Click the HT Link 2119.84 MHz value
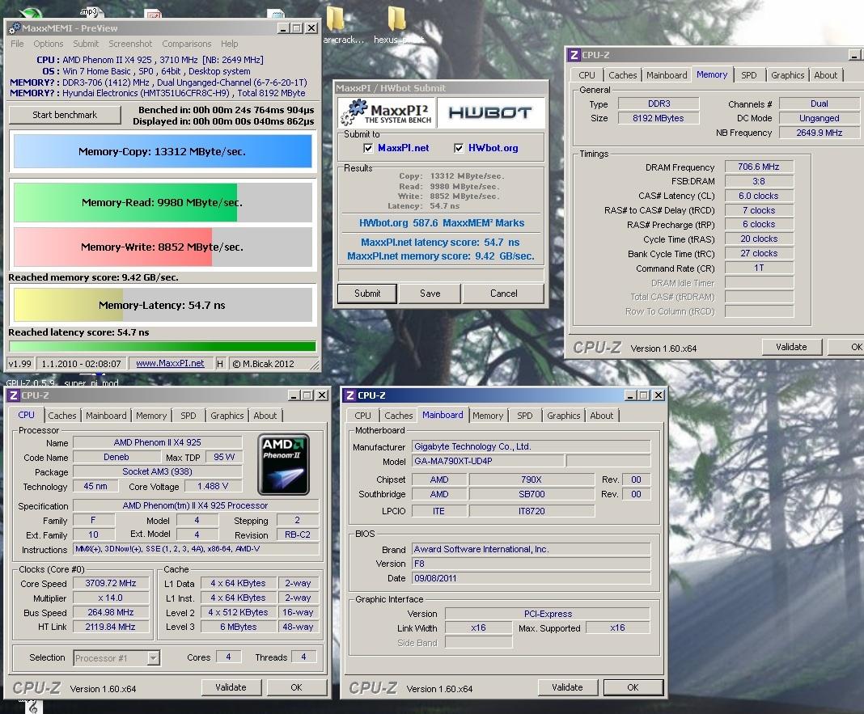 point(111,627)
